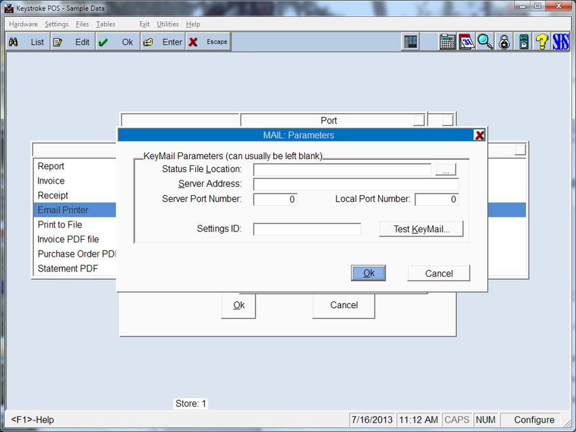576x432 pixels.
Task: Click the red X Escape toolbar button
Action: [x=208, y=42]
